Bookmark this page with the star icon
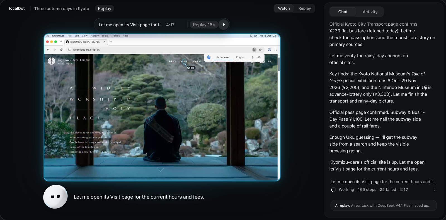The width and height of the screenshot is (446, 220). point(260,50)
